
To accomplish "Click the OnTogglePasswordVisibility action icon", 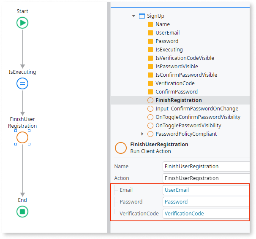I will (150, 126).
